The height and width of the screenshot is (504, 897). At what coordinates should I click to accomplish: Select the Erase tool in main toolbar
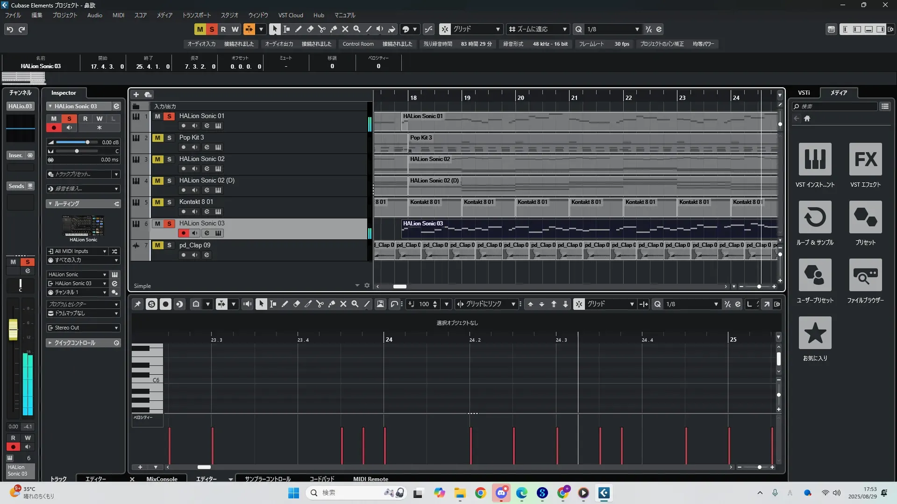310,29
